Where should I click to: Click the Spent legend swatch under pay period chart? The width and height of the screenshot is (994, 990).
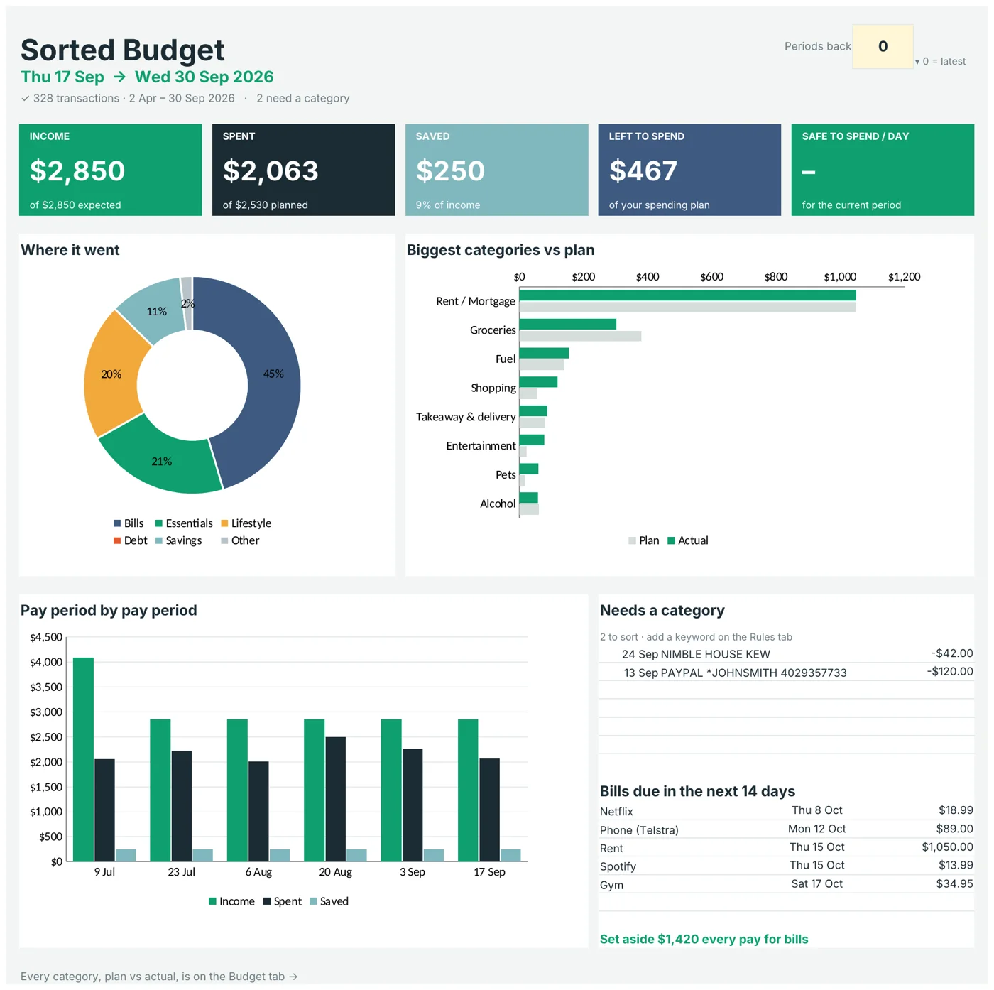(267, 902)
